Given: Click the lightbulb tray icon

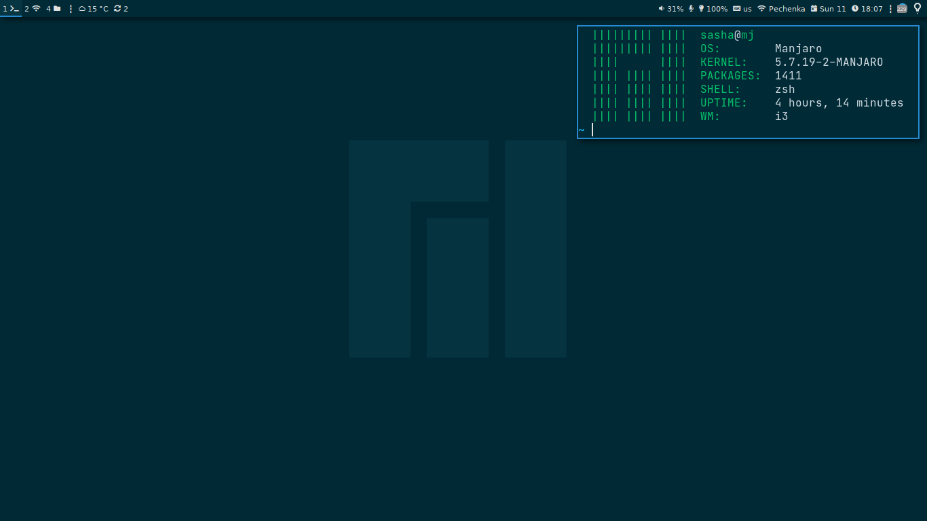Looking at the screenshot, I should tap(917, 9).
